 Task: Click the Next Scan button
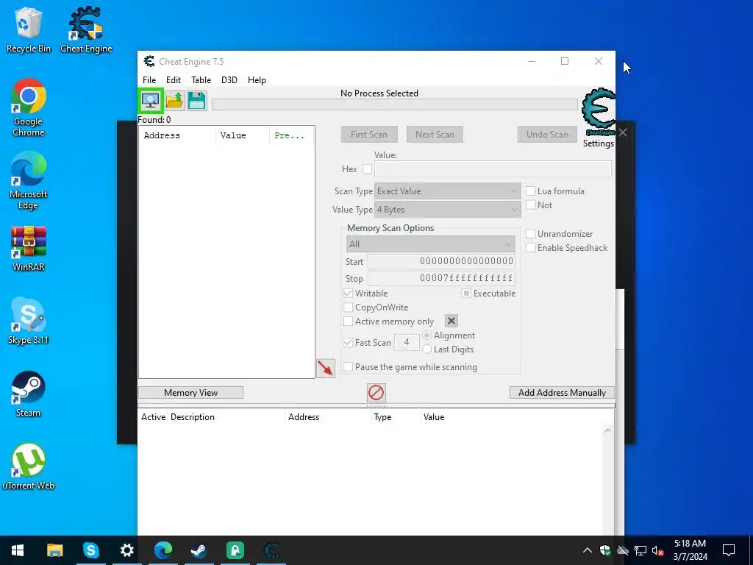coord(435,135)
